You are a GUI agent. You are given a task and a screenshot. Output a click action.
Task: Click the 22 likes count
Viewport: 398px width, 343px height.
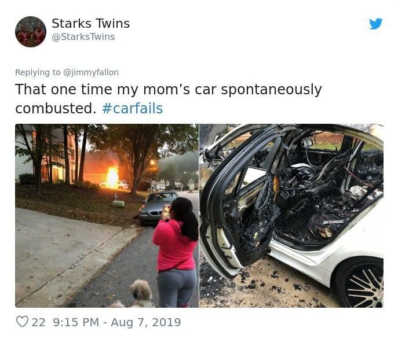(39, 322)
